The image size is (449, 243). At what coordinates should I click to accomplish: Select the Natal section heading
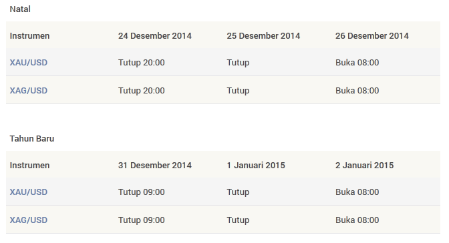pos(20,9)
